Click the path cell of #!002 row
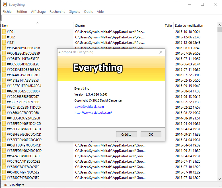The image size is (222, 188). coord(110,37)
